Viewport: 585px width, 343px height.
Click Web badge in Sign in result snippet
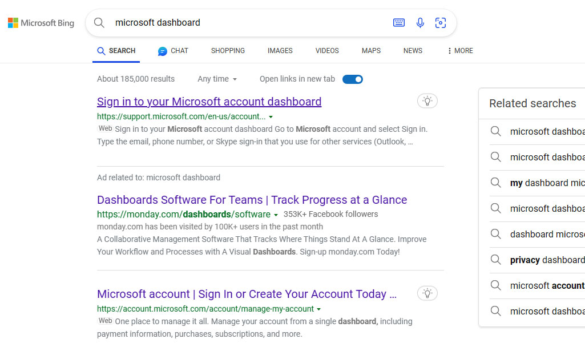105,128
